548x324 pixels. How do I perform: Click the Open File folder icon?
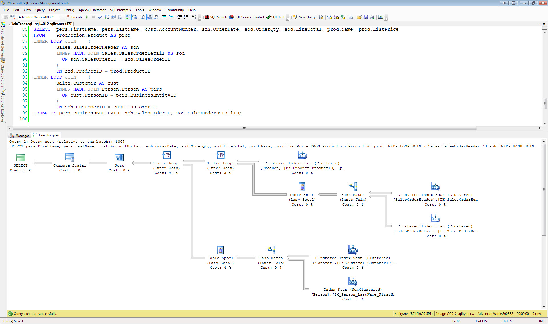tap(359, 17)
